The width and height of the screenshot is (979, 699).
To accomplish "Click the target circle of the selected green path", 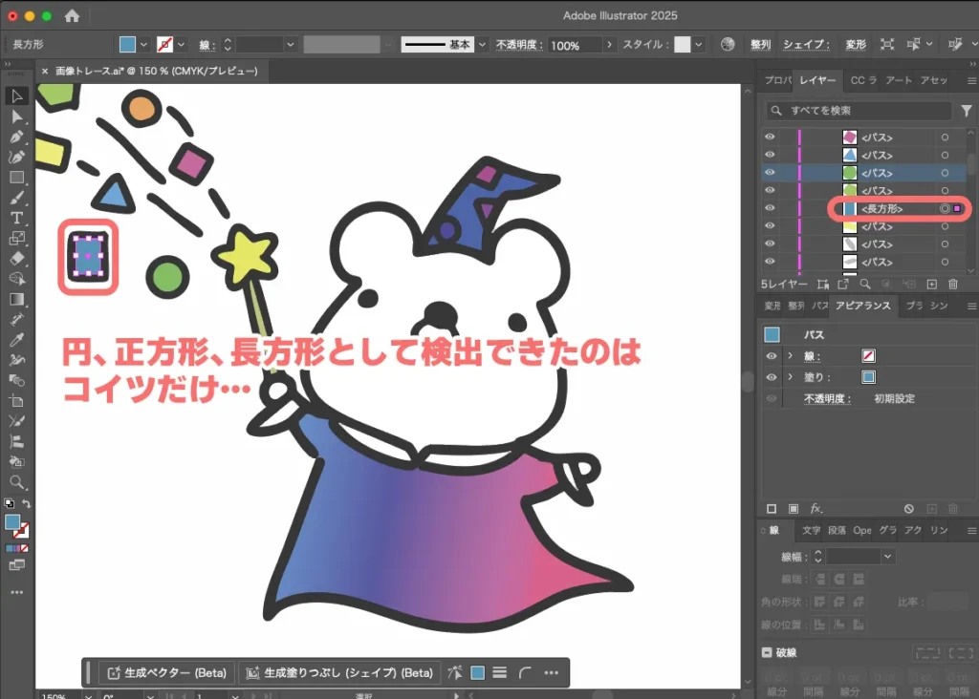I will tap(945, 172).
